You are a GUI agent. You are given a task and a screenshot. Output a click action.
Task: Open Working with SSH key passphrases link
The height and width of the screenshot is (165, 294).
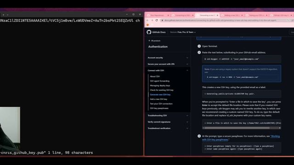[x=241, y=138]
